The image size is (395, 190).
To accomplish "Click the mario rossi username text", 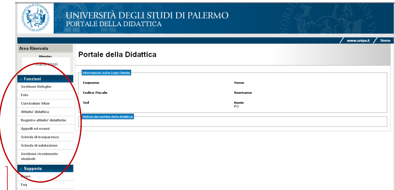I will click(46, 64).
